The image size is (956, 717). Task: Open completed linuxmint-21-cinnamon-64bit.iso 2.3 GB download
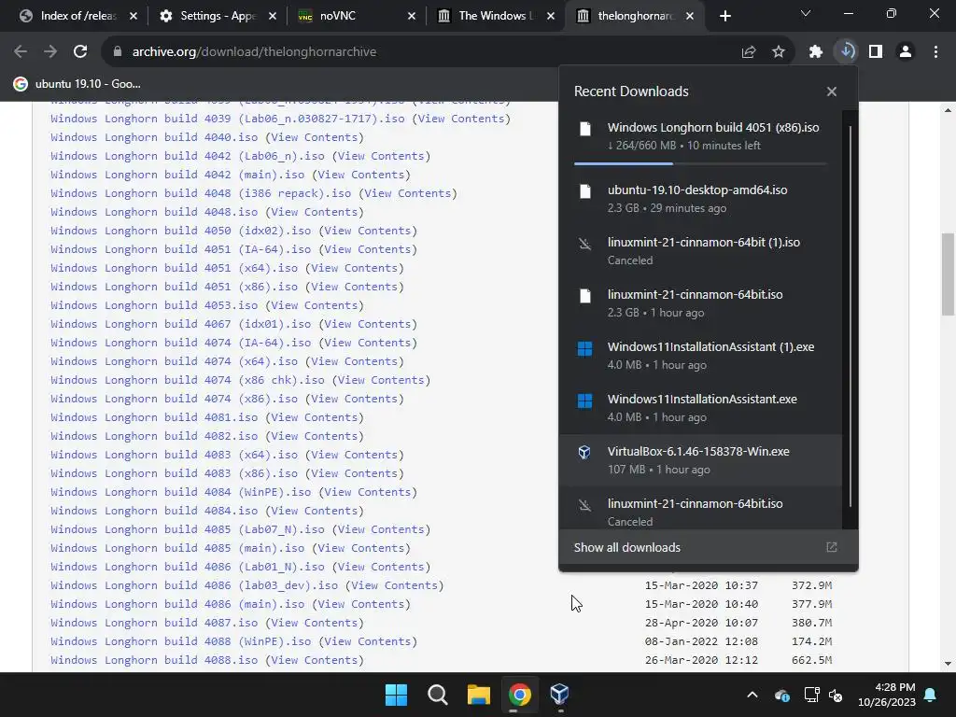pos(700,303)
